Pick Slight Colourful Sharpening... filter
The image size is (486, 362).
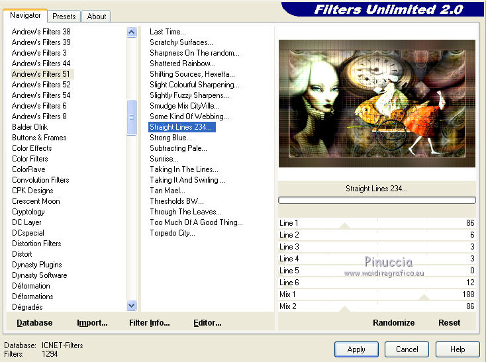pos(195,85)
